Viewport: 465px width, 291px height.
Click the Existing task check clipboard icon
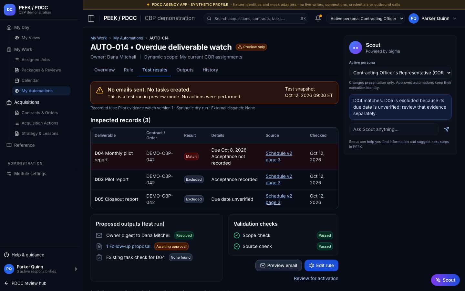click(99, 257)
